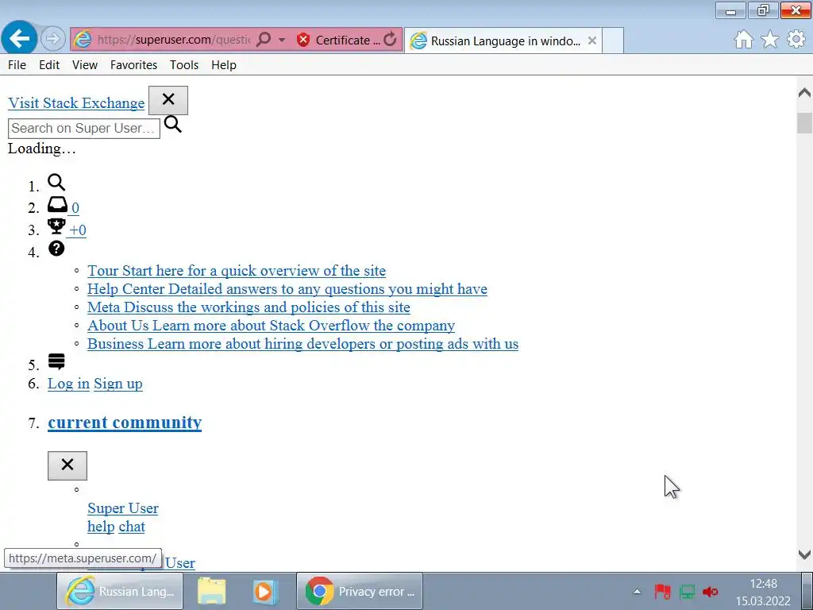The image size is (813, 610).
Task: Click the Show desktop strip by the clock
Action: coord(807,591)
